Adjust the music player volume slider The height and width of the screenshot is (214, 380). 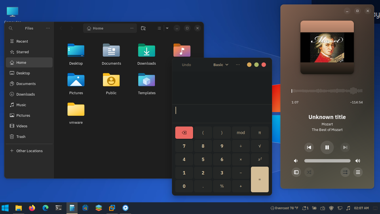point(327,160)
